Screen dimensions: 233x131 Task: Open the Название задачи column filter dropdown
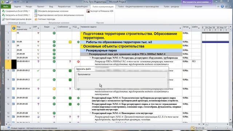point(180,28)
